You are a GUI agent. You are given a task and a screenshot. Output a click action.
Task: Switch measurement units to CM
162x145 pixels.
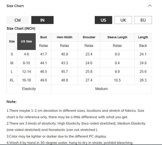18,20
